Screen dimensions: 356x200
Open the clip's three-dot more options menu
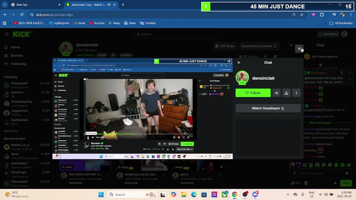(x=296, y=93)
